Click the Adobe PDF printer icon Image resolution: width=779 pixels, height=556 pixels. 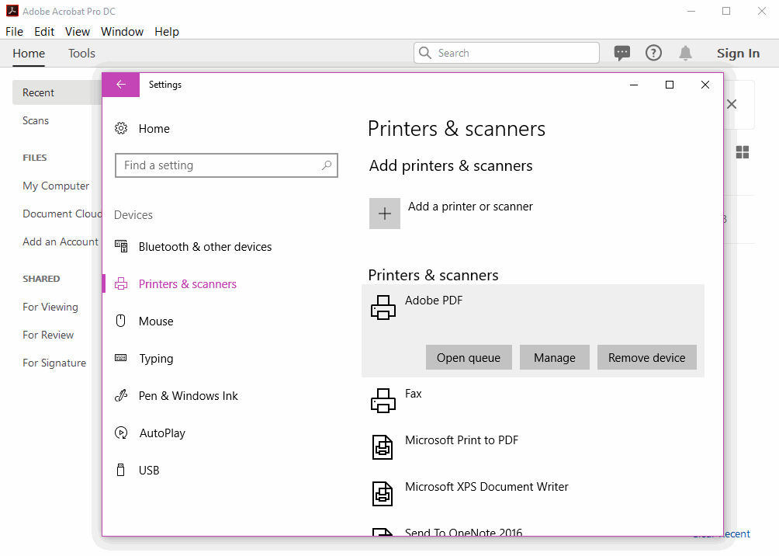383,307
